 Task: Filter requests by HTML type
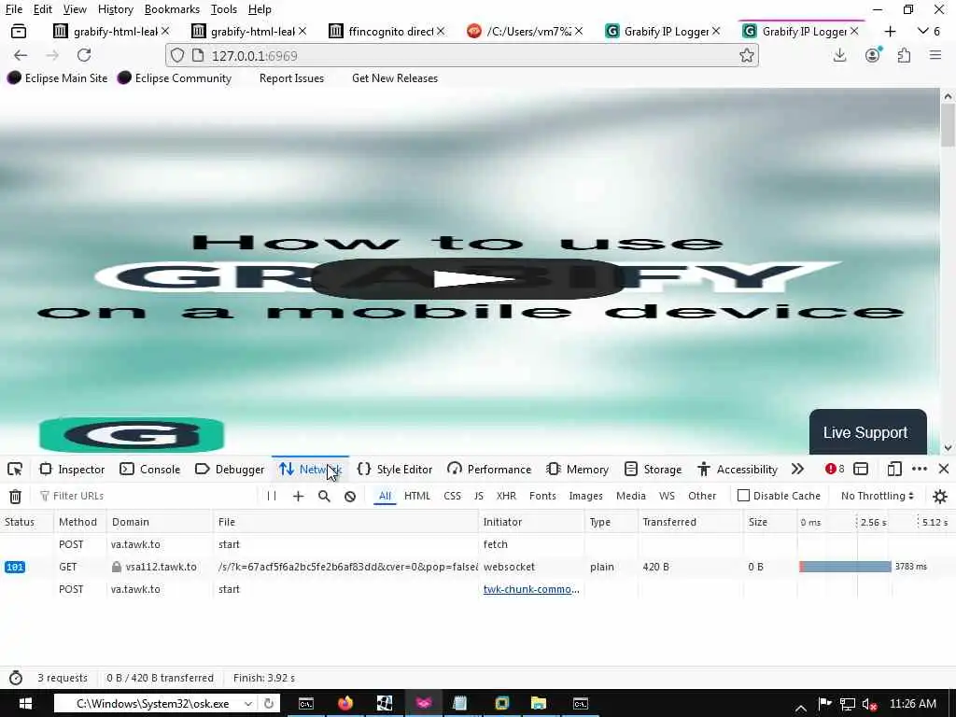[417, 496]
